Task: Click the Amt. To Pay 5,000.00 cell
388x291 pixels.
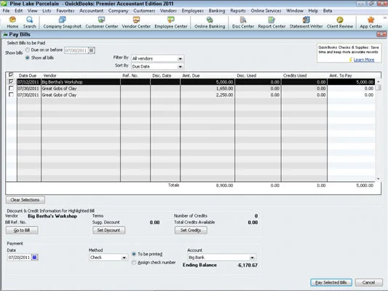Action: click(x=351, y=81)
